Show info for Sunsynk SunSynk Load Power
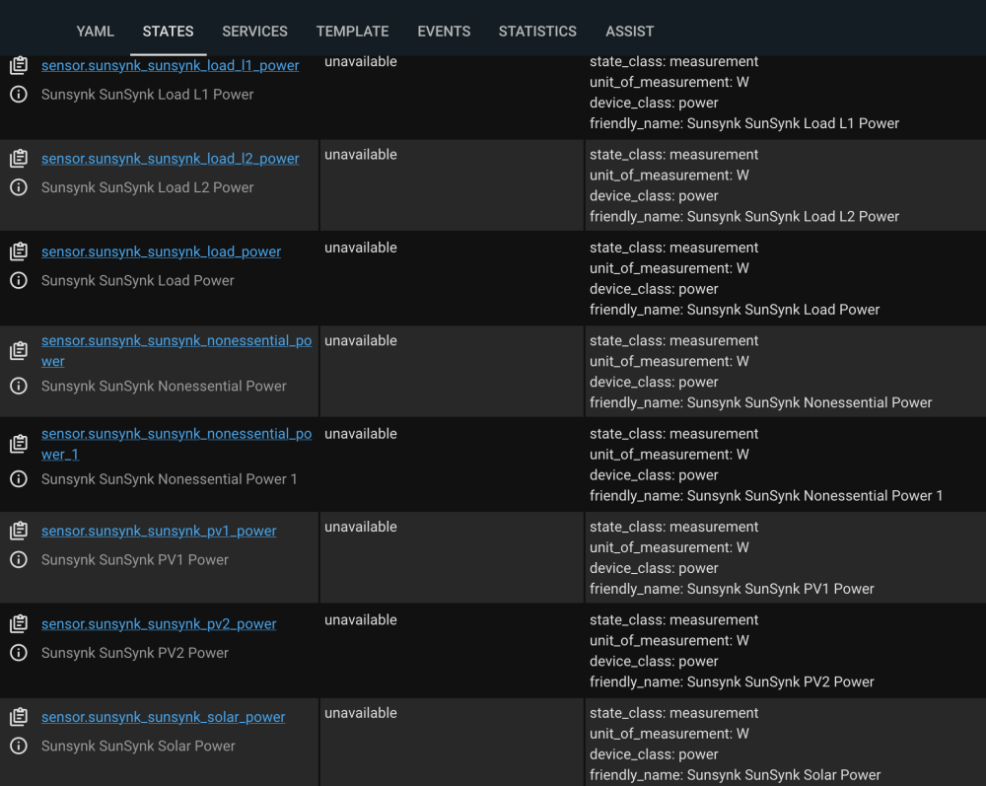The image size is (986, 786). pyautogui.click(x=19, y=280)
